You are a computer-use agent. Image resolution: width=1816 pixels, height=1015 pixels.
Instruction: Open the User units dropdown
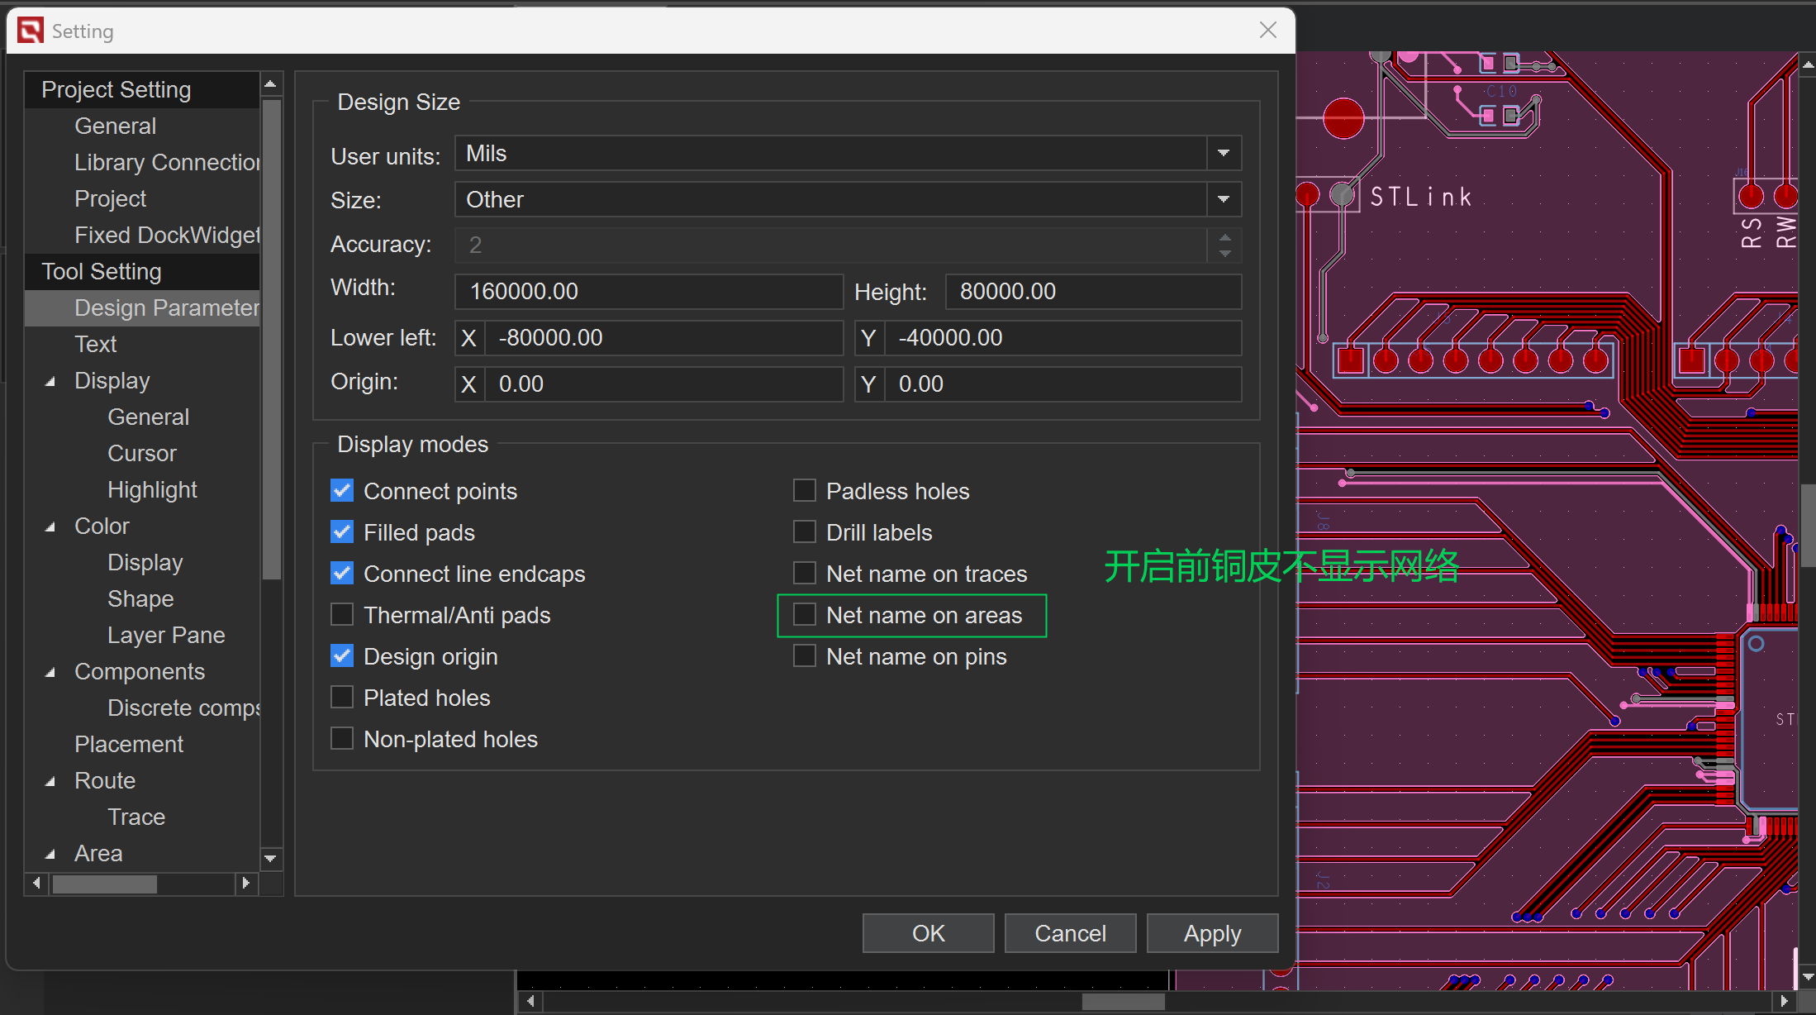click(1223, 154)
